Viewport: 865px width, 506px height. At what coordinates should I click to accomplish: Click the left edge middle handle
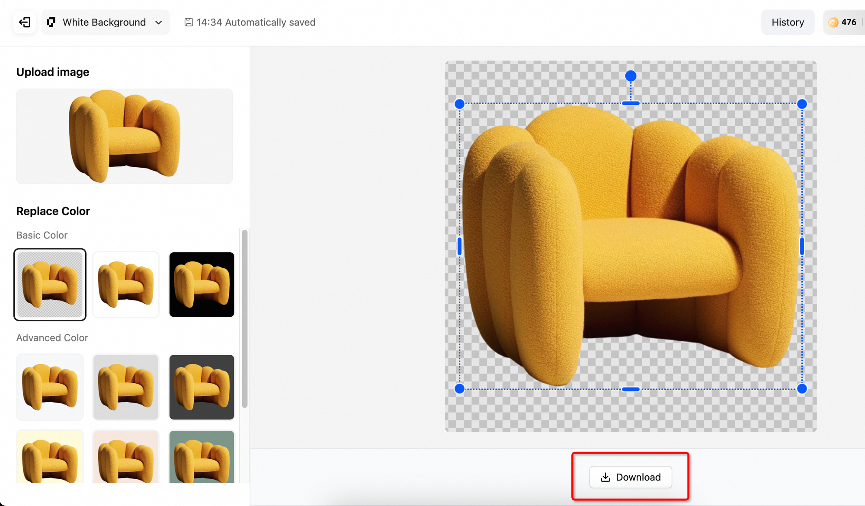pyautogui.click(x=459, y=246)
